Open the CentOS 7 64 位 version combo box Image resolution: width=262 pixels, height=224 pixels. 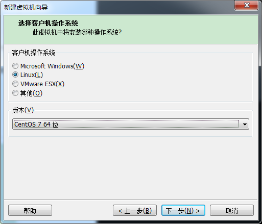131,124
